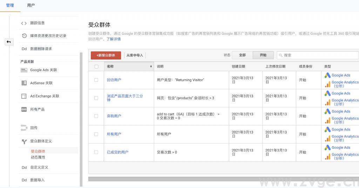Viewport: 359px width, 188px height.
Task: Click the back arrow icon button
Action: 9,42
